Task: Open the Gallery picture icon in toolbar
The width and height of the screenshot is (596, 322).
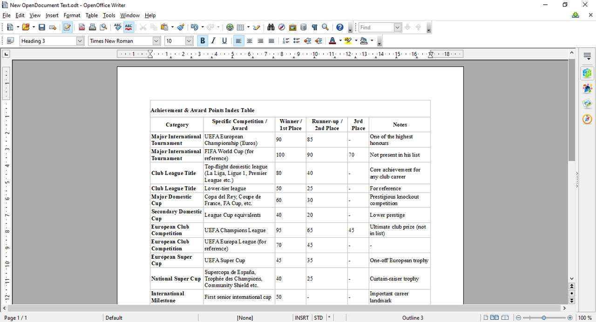Action: tap(292, 27)
